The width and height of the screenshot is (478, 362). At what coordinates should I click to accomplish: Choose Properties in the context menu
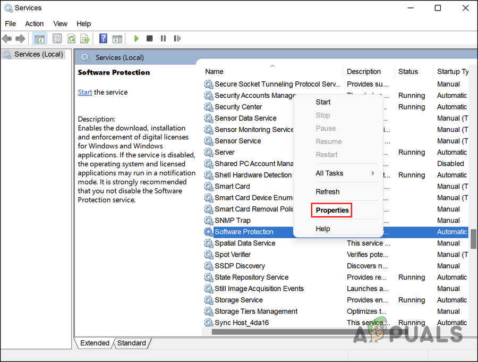[332, 211]
